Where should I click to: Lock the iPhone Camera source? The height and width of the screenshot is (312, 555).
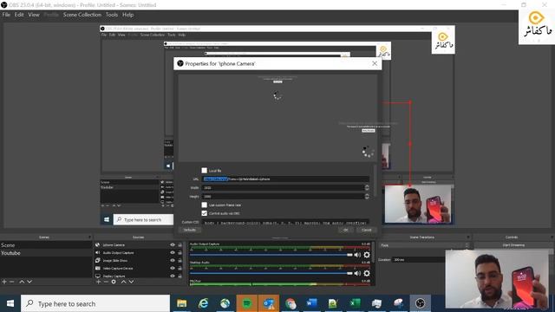click(180, 244)
